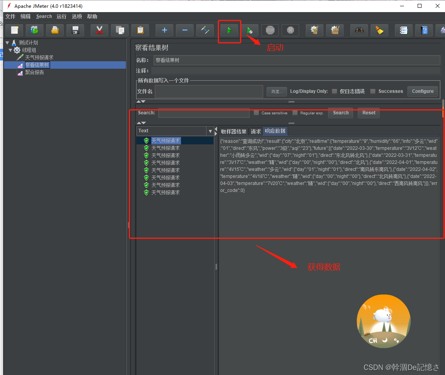Toggle the Successes checkbox
Screen dimensions: 445x375
tap(373, 91)
